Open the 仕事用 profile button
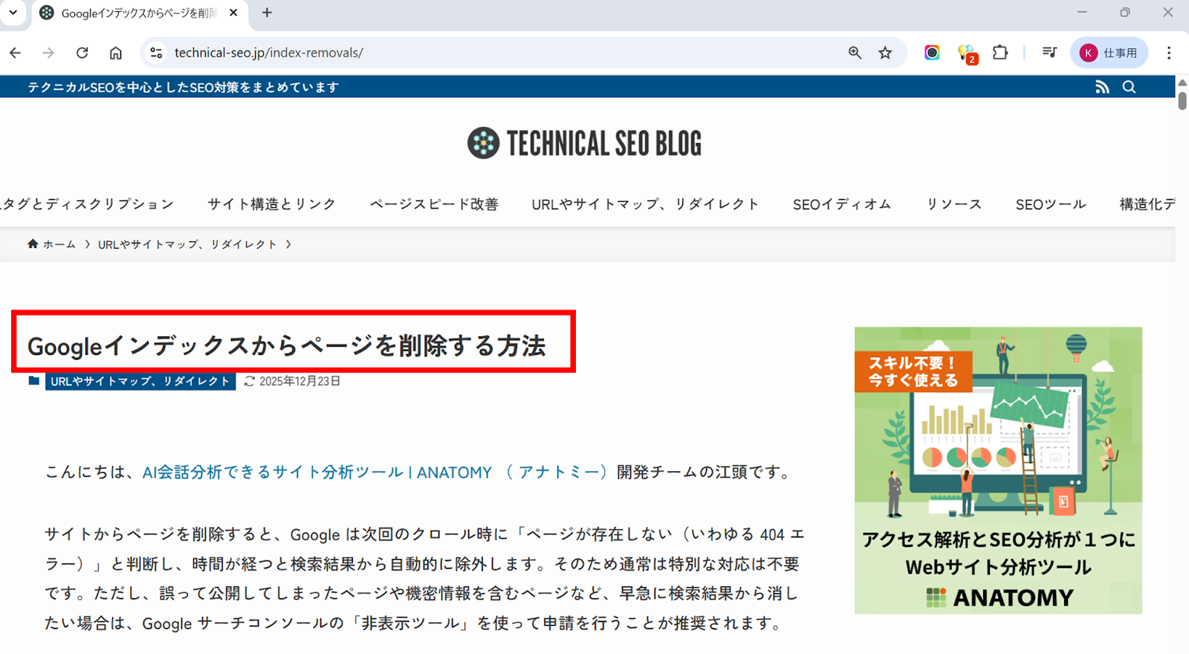The height and width of the screenshot is (654, 1189). pyautogui.click(x=1109, y=53)
